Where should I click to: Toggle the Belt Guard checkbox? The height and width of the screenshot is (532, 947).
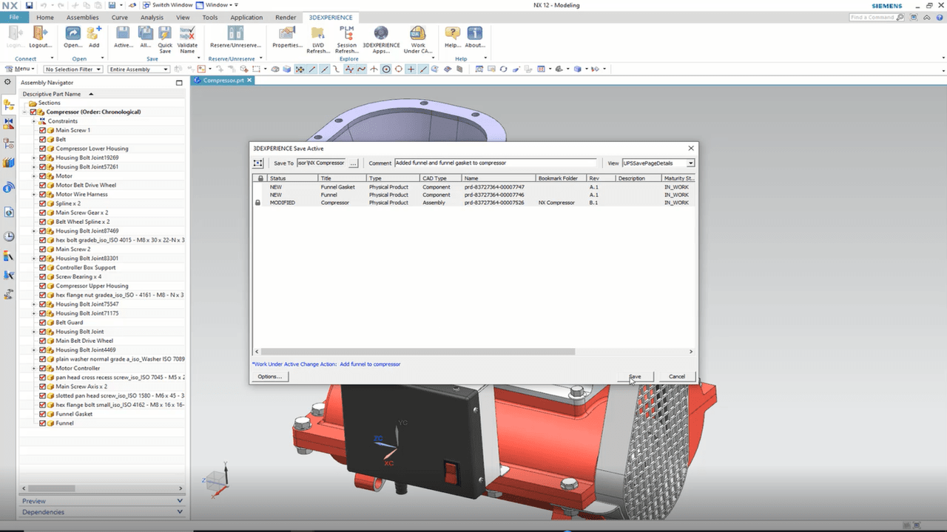(x=43, y=322)
